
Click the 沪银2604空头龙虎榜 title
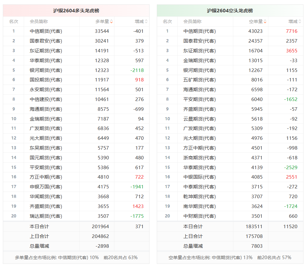[230, 10]
